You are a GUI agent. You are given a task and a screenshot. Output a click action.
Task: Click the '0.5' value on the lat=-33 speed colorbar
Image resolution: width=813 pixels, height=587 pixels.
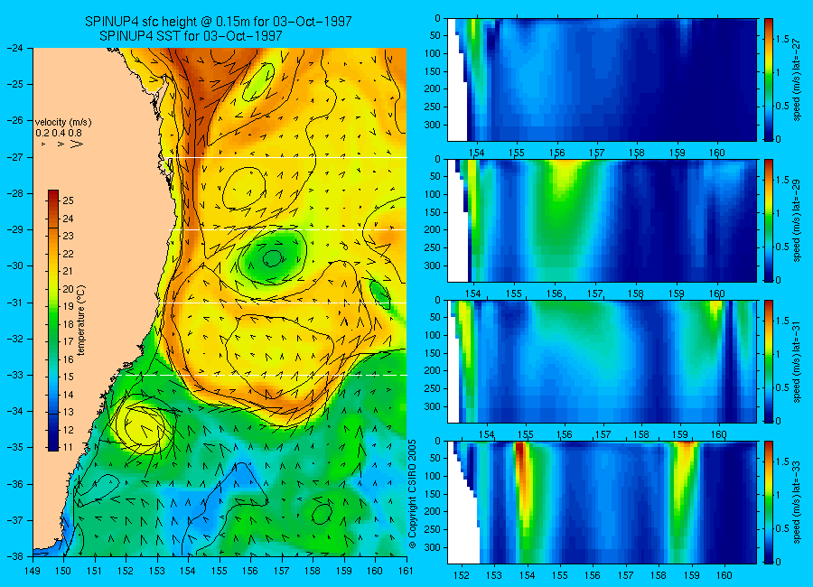[782, 528]
